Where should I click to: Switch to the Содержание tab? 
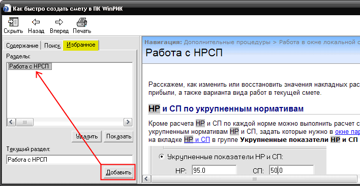tap(22, 46)
